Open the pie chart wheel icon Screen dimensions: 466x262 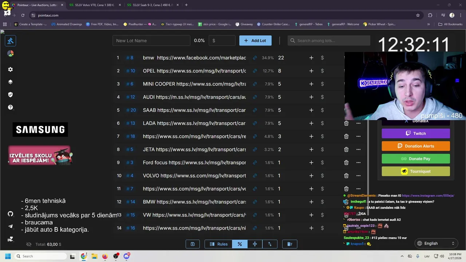[10, 53]
